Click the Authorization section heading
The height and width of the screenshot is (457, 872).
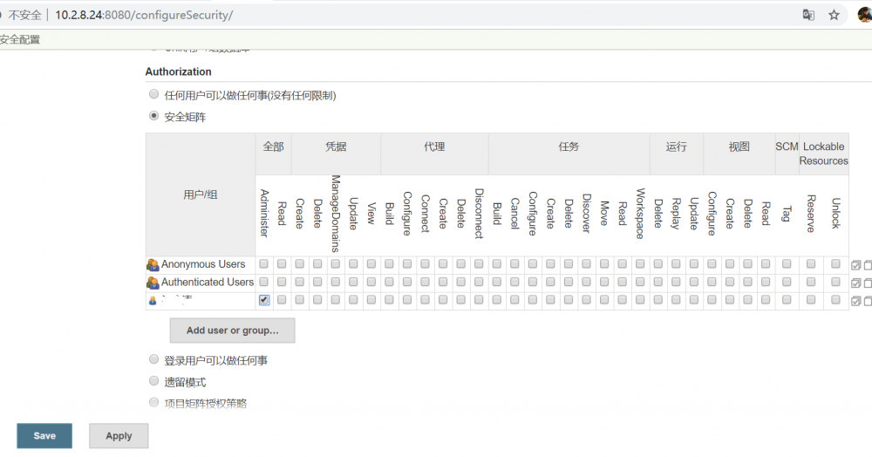coord(179,72)
